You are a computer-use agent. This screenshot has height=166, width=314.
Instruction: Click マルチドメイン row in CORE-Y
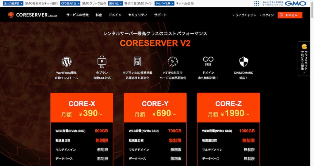(155, 149)
